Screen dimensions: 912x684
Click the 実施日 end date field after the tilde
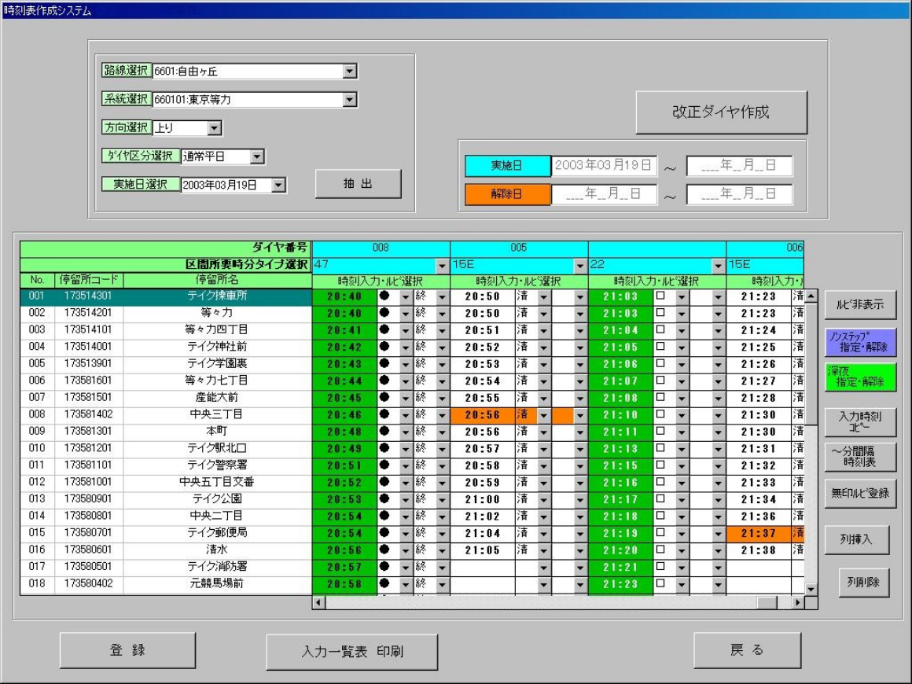pyautogui.click(x=739, y=166)
